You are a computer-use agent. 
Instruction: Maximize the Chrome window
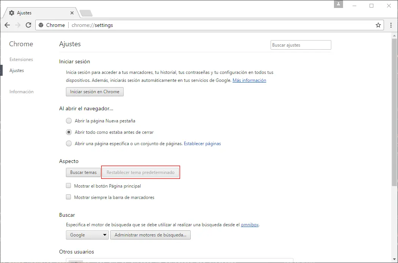point(371,6)
